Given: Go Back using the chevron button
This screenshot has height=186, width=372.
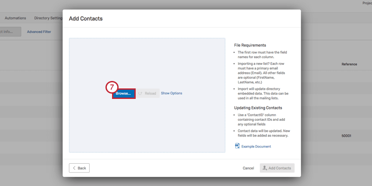Looking at the screenshot, I should (x=79, y=168).
